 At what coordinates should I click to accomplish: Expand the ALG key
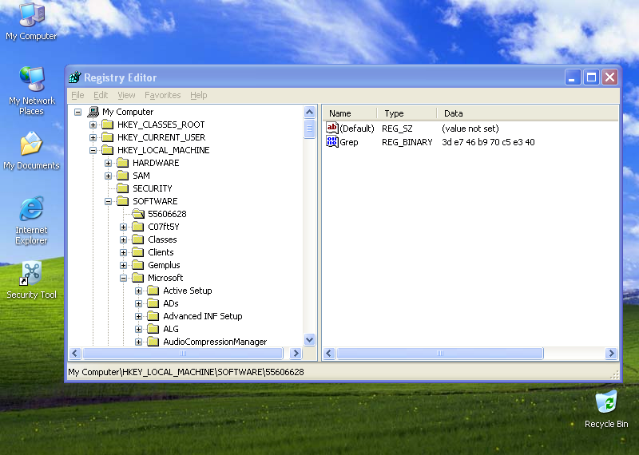pos(138,329)
